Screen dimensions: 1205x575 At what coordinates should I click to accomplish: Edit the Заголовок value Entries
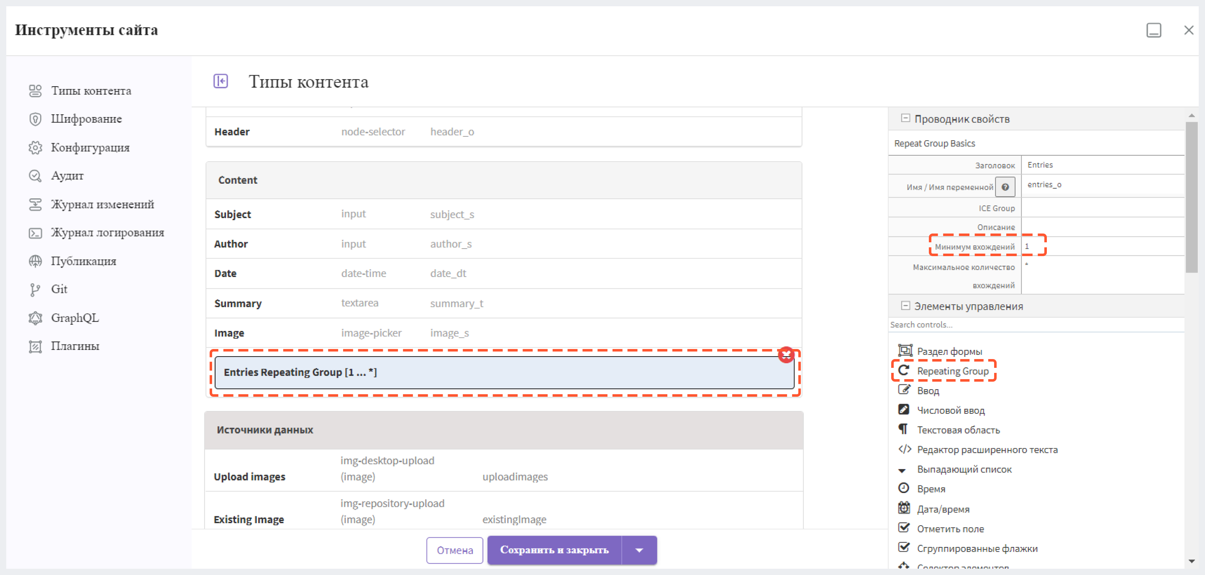click(x=1102, y=165)
